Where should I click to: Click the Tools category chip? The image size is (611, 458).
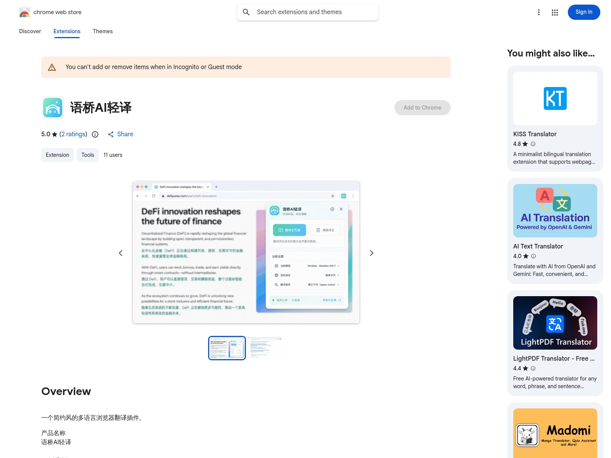(x=88, y=155)
